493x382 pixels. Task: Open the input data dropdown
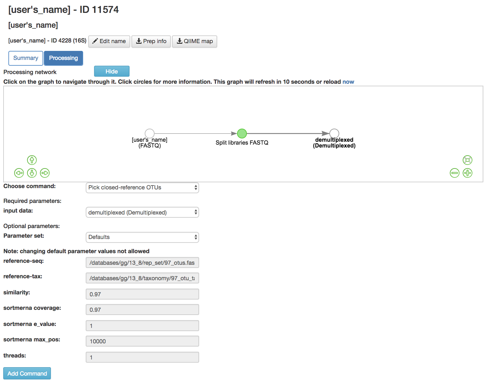pyautogui.click(x=142, y=212)
